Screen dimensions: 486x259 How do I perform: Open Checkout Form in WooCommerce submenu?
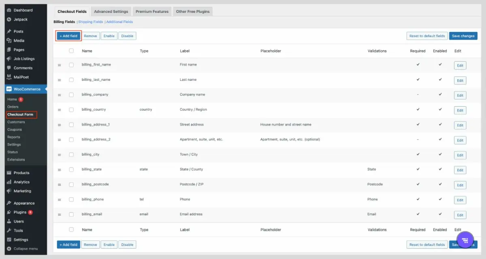pyautogui.click(x=20, y=114)
